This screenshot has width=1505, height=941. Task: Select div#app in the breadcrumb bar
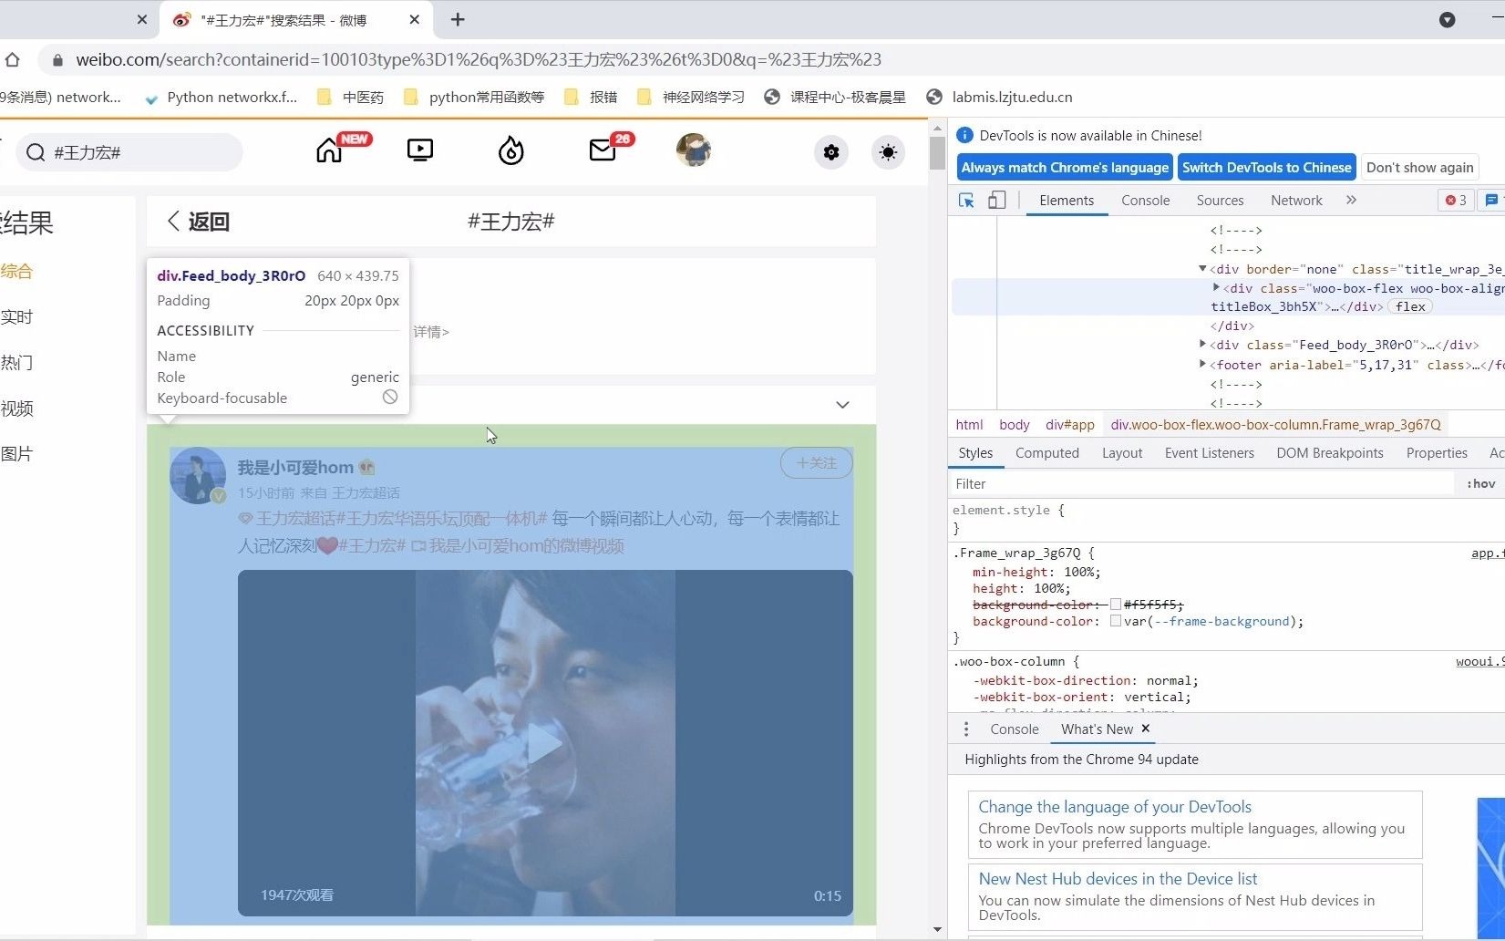(x=1070, y=425)
